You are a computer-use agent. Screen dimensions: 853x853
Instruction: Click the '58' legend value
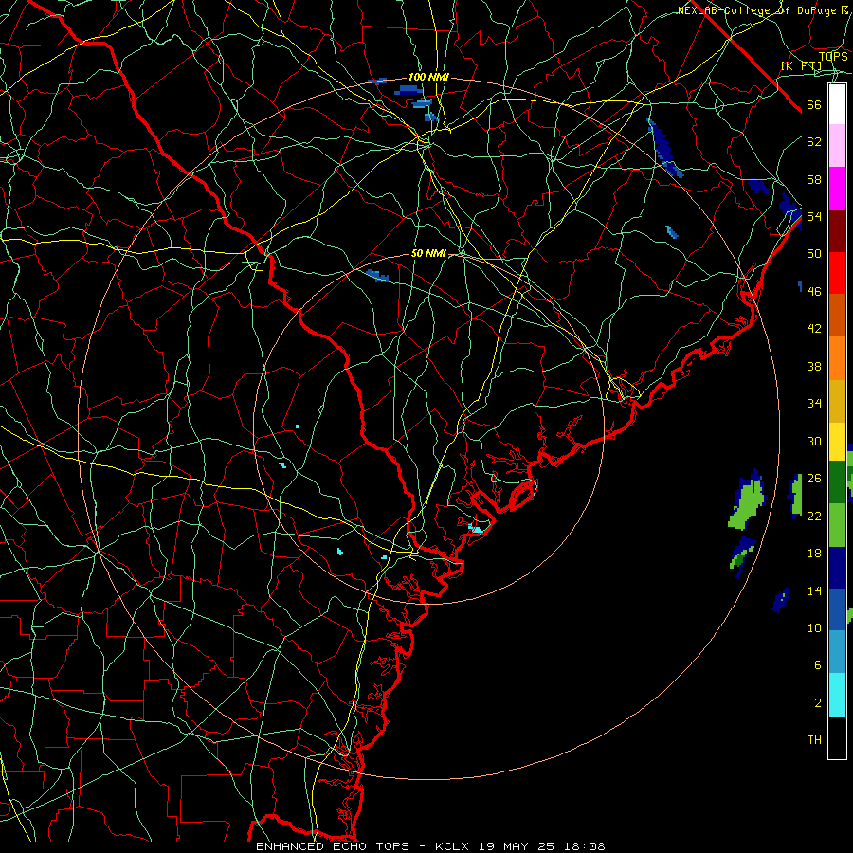814,179
